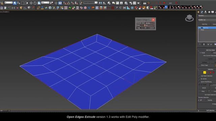Activate the Select and Rotate tool

35,3
